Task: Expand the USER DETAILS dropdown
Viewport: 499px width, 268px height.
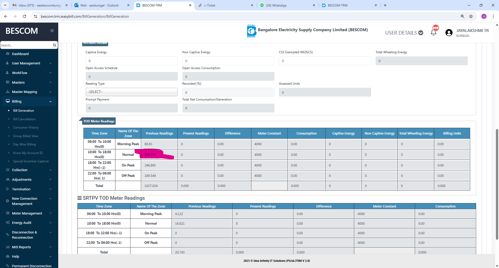Action: click(x=404, y=33)
